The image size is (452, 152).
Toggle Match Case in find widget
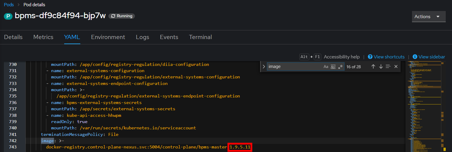[x=326, y=66]
